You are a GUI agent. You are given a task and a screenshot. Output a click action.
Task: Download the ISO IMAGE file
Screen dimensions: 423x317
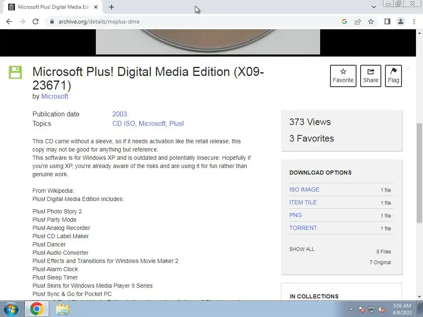(304, 189)
